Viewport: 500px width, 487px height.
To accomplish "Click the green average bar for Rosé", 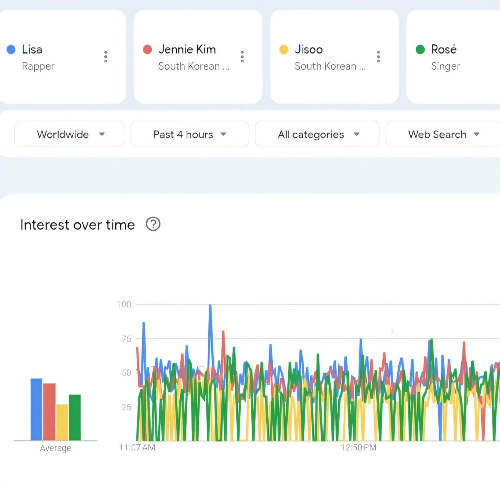I will point(75,417).
